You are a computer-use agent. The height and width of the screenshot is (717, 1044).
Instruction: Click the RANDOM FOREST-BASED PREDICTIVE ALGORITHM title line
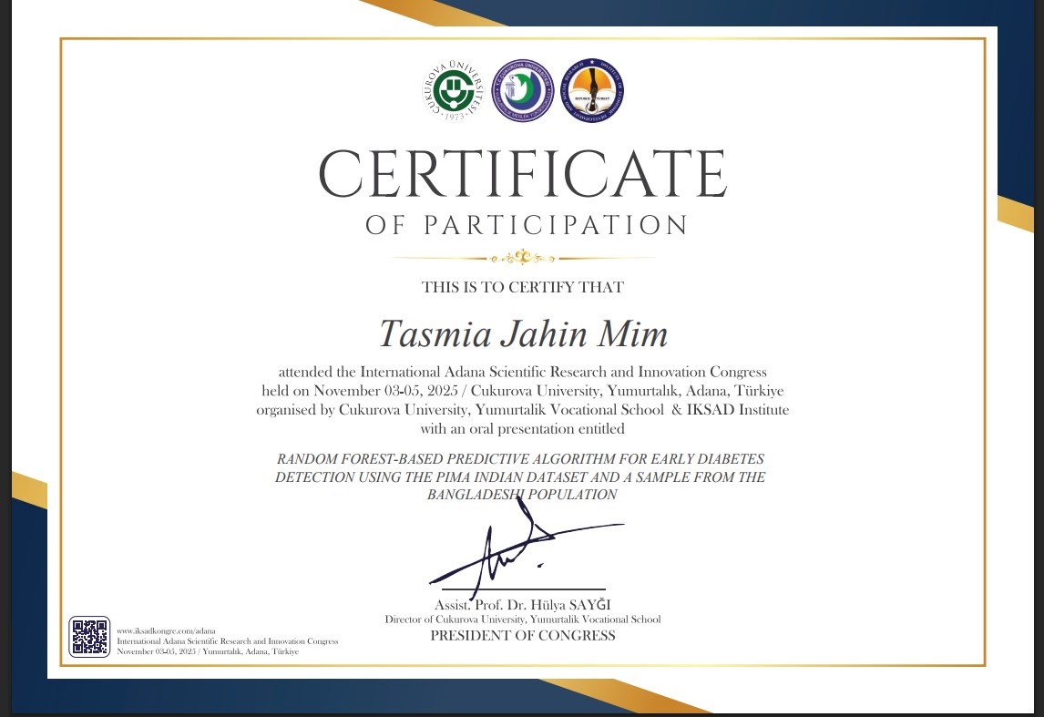520,458
